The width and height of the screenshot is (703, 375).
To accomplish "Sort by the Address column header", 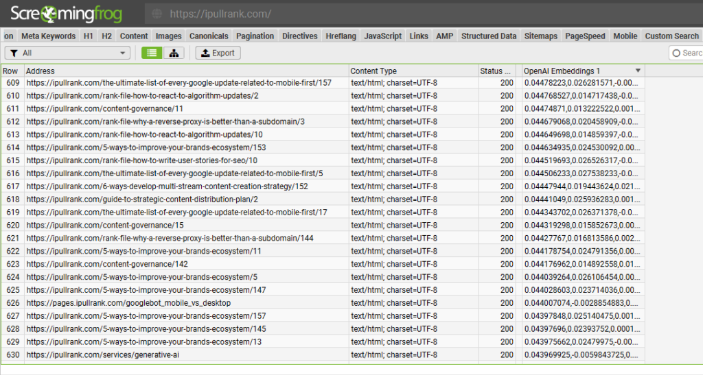I will (185, 71).
